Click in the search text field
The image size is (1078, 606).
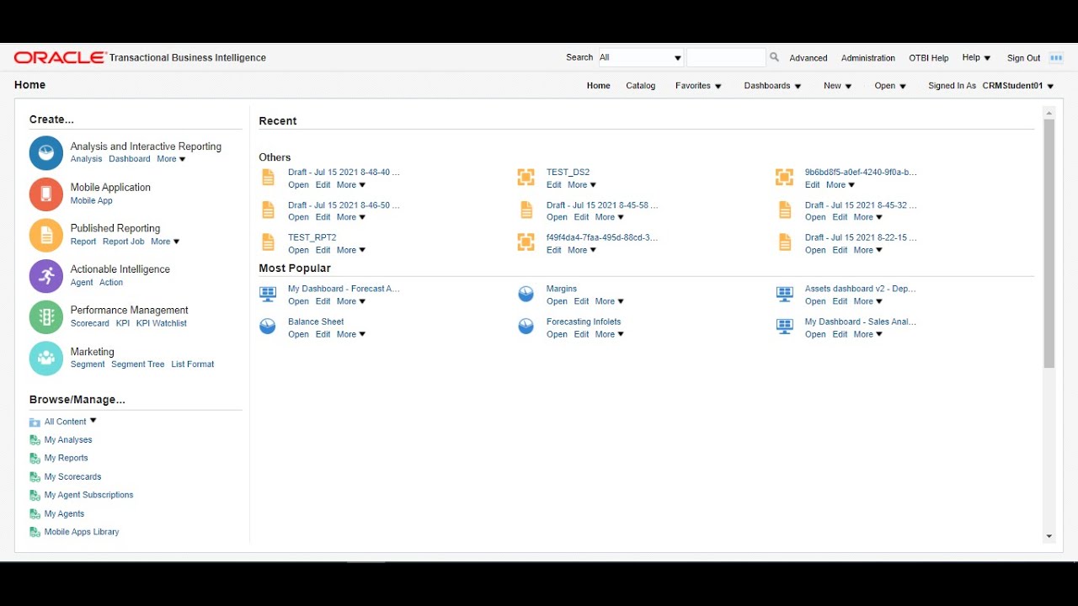click(x=726, y=58)
